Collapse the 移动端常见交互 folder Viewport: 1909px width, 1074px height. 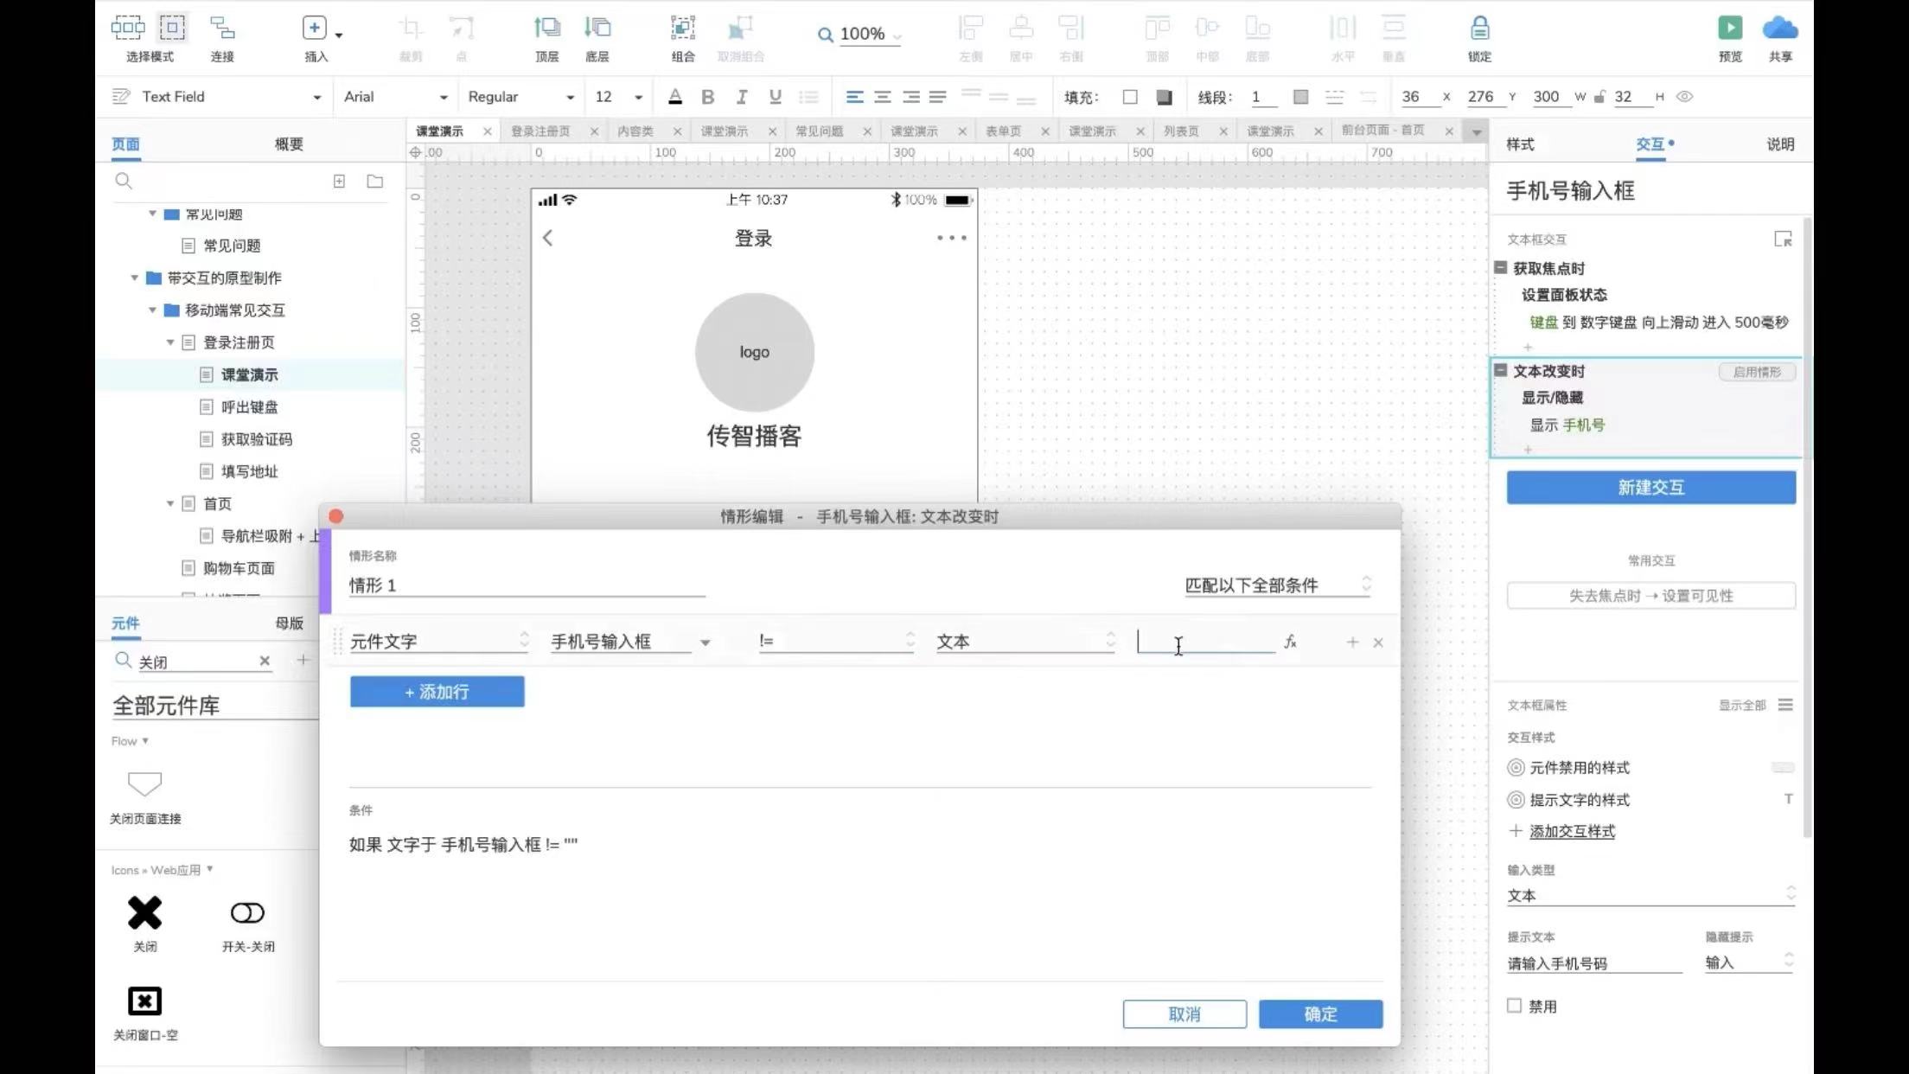click(152, 310)
